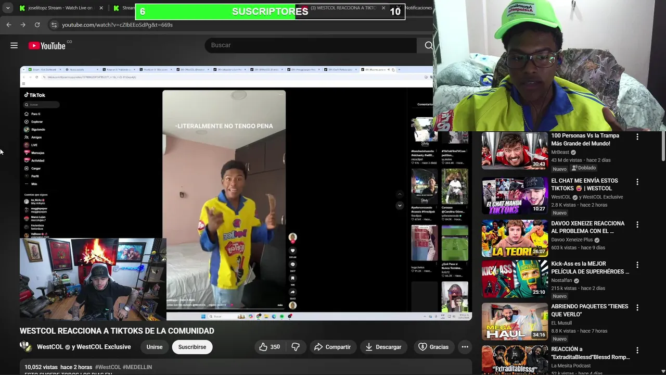Click the 10,052 vistas view count text

tap(41, 367)
